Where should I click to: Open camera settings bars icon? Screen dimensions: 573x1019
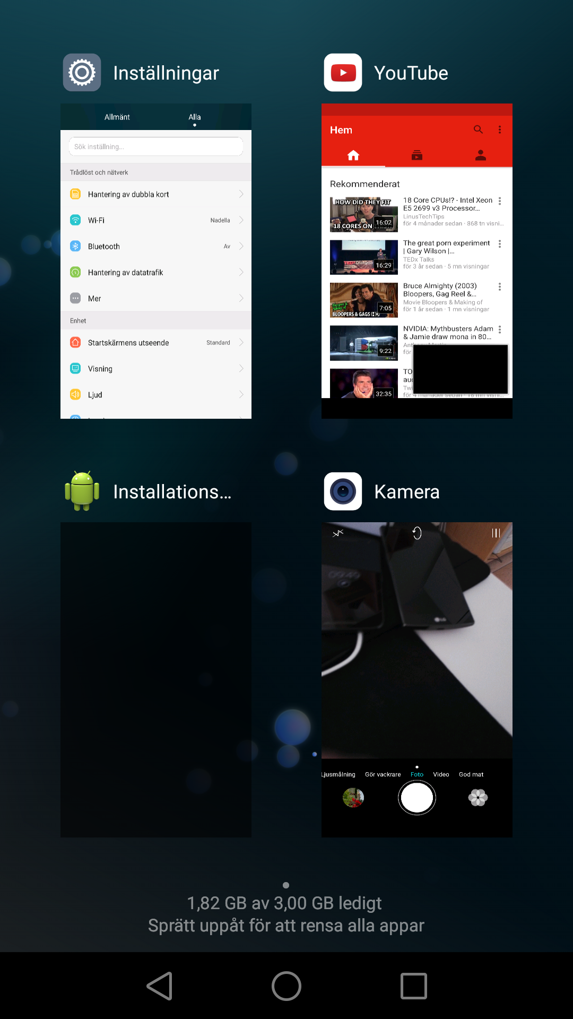tap(496, 533)
